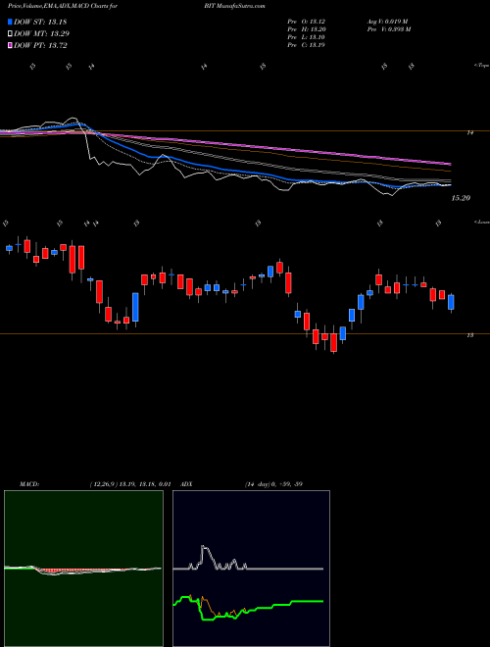Select the 'DOW ST: 13.18' legend text

pos(40,22)
